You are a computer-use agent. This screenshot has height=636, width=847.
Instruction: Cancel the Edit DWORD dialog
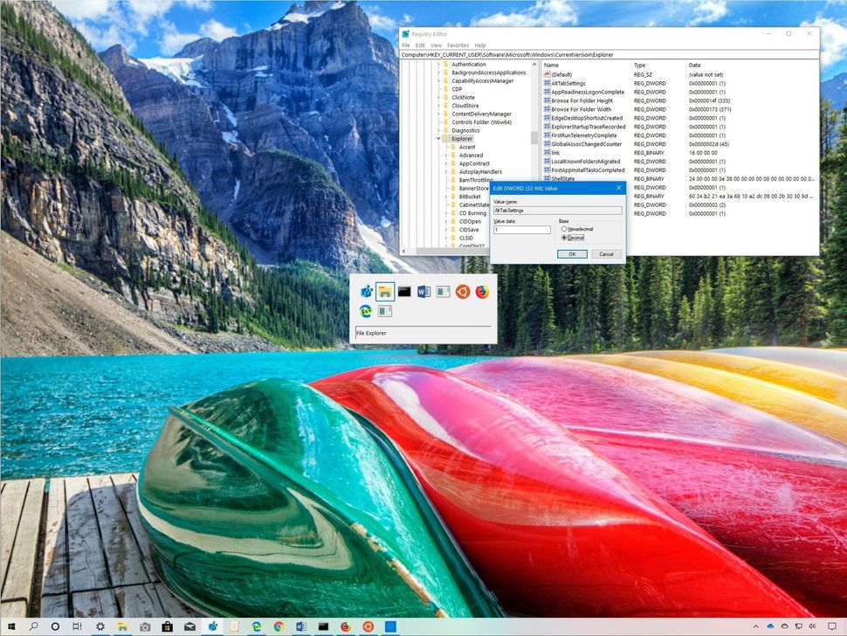[x=607, y=253]
